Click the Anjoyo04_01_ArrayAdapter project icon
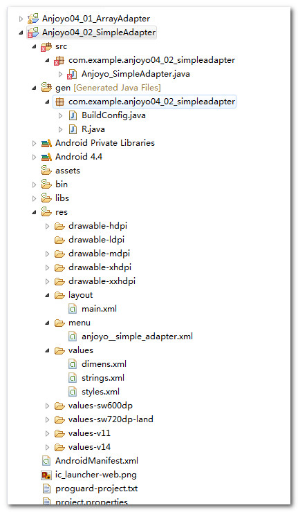298x512 pixels. tap(33, 19)
